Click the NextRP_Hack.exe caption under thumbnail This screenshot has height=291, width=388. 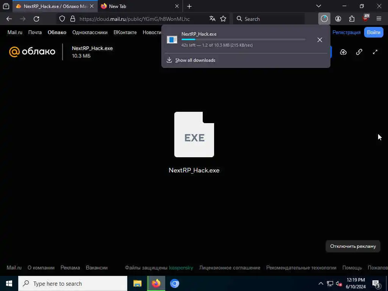pos(194,170)
